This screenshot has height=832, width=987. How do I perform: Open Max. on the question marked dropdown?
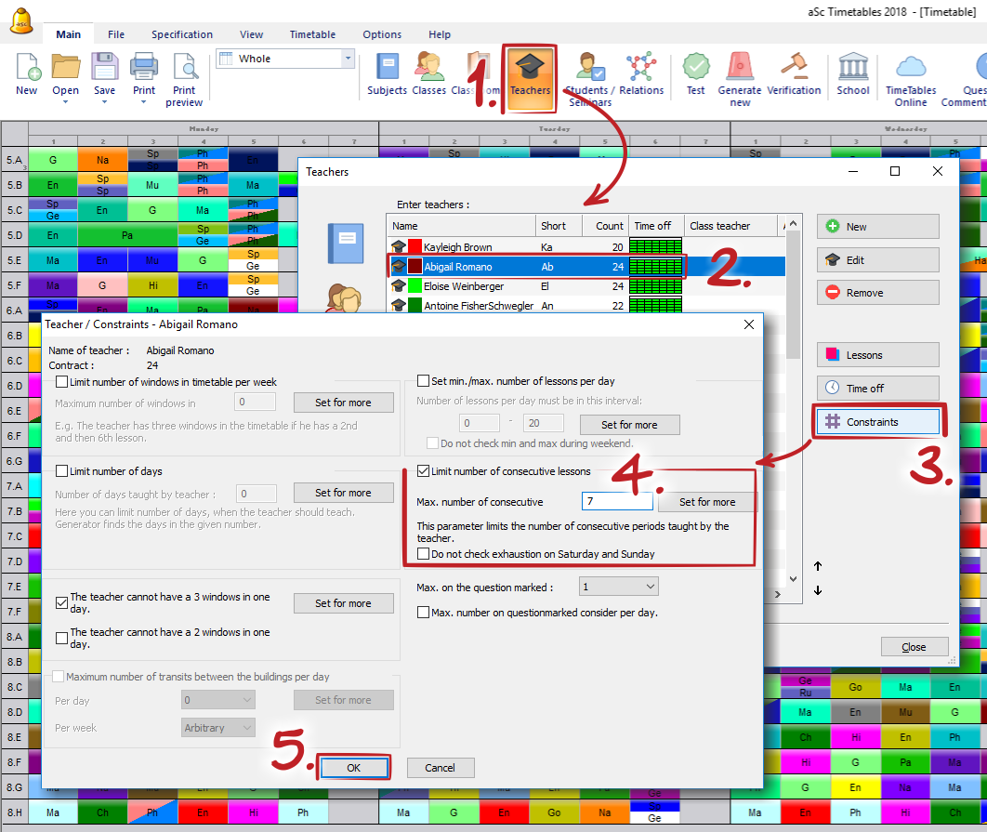650,587
